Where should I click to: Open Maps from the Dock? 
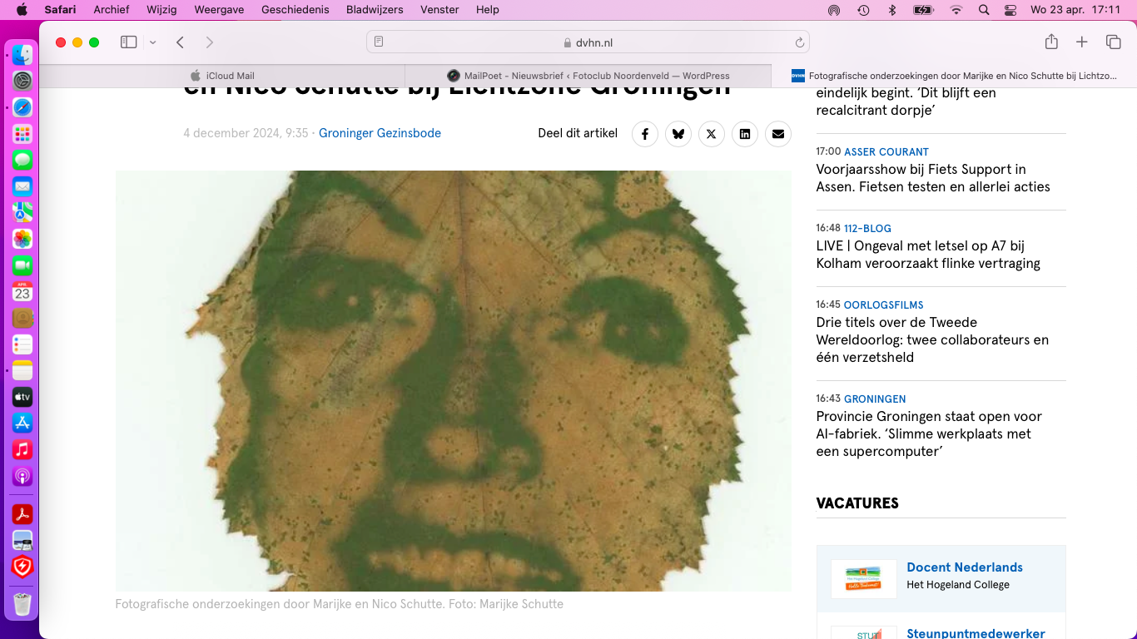[x=22, y=212]
